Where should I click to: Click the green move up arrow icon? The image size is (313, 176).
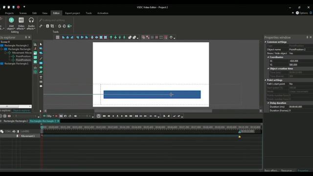[x=111, y=37]
